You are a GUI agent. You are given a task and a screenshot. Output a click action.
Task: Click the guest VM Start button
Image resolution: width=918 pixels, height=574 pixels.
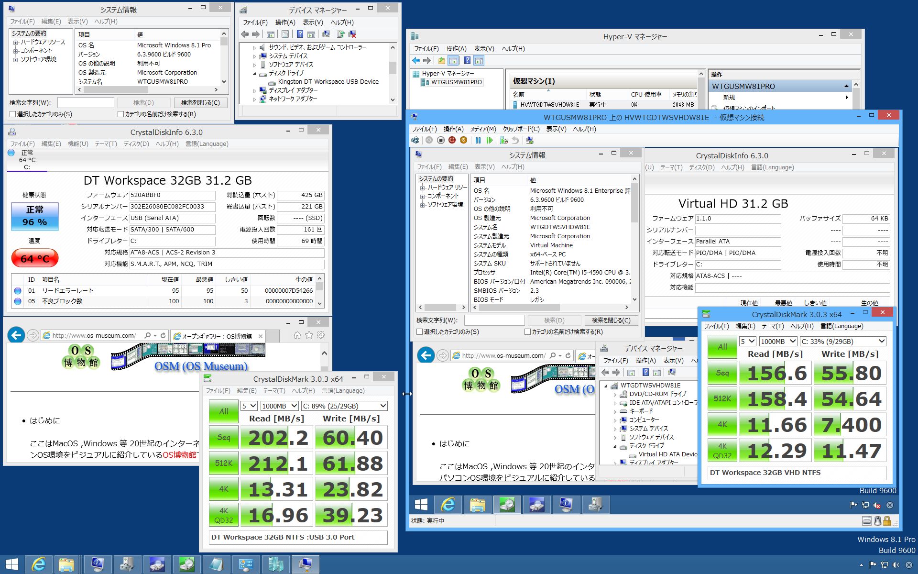[x=421, y=504]
